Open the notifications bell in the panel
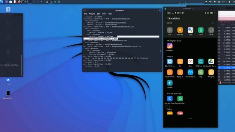This screenshot has width=235, height=132. [x=215, y=1]
